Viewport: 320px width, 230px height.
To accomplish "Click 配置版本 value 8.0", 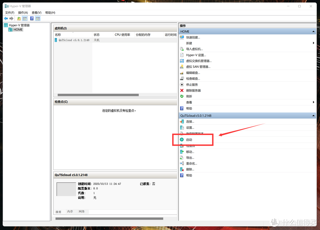I will pyautogui.click(x=95, y=188).
